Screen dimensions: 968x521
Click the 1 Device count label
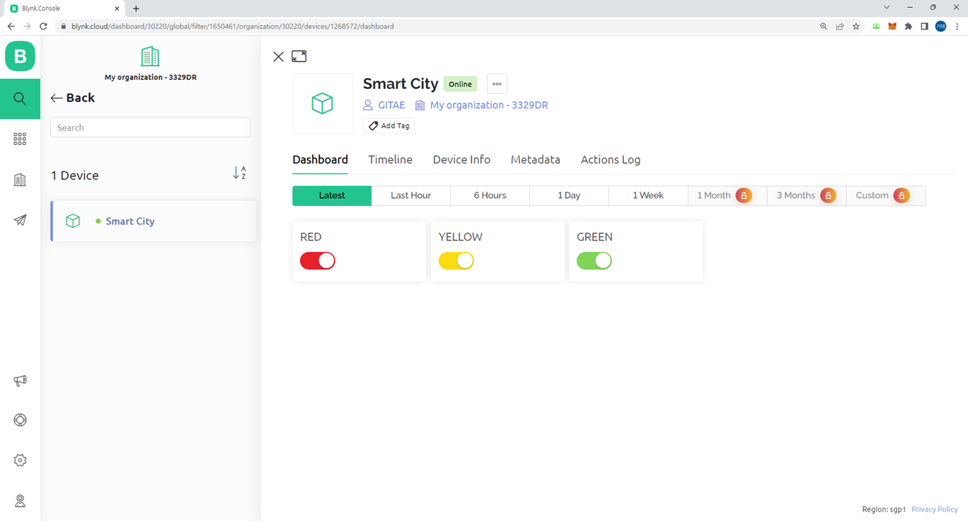pos(75,176)
